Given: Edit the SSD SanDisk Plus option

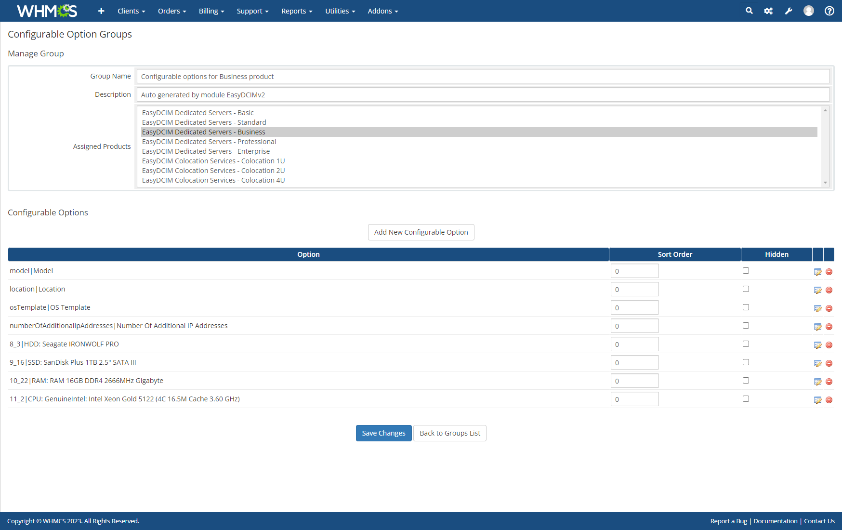Looking at the screenshot, I should (817, 363).
